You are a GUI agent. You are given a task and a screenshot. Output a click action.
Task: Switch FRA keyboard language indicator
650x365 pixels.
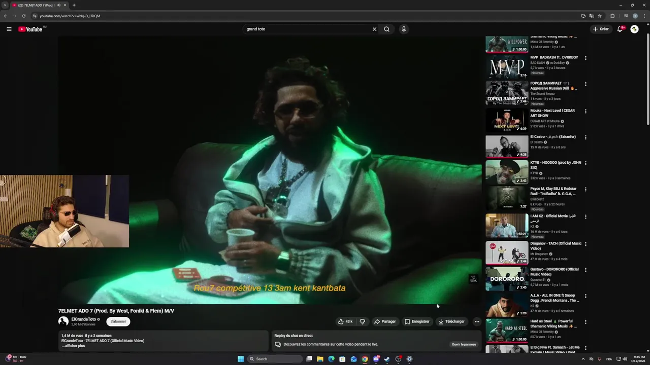(609, 359)
